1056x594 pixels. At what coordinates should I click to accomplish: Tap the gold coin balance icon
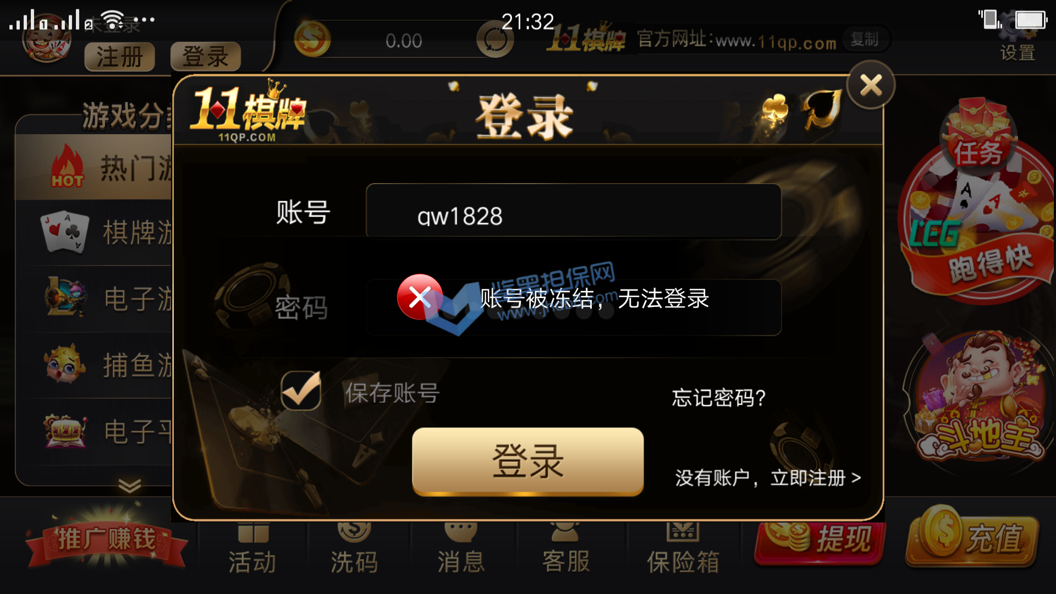[312, 40]
